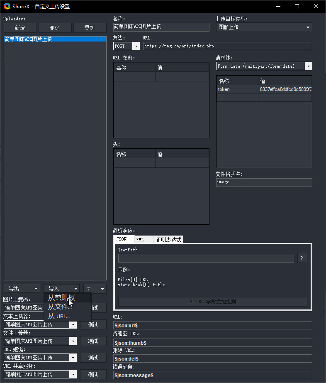Click the request URL input field

pyautogui.click(x=227, y=46)
